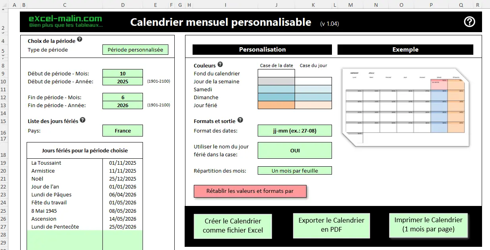This screenshot has height=250, width=490.
Task: Click help icon next to Liste des jours fériés
Action: point(83,120)
